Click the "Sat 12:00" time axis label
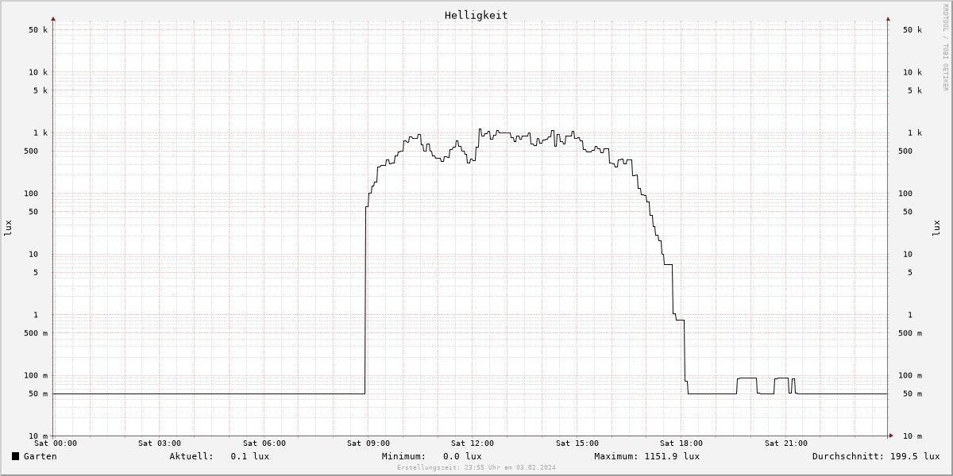The image size is (953, 476). click(473, 443)
